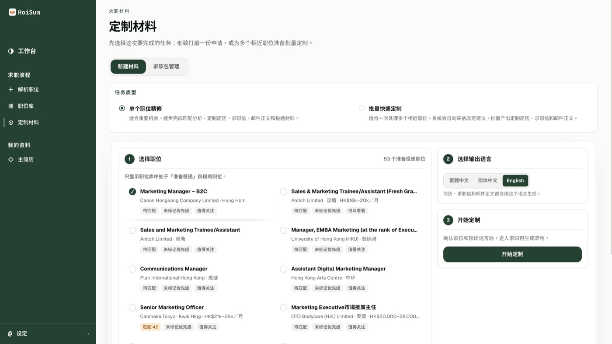The height and width of the screenshot is (344, 612).
Task: Click the cube icon beside 定制材料
Action: (x=11, y=123)
